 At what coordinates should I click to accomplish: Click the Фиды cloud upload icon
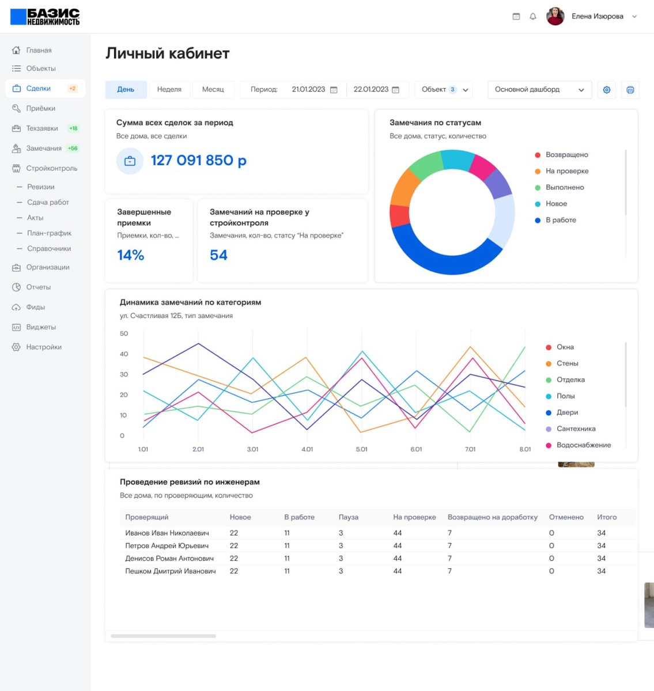tap(16, 307)
